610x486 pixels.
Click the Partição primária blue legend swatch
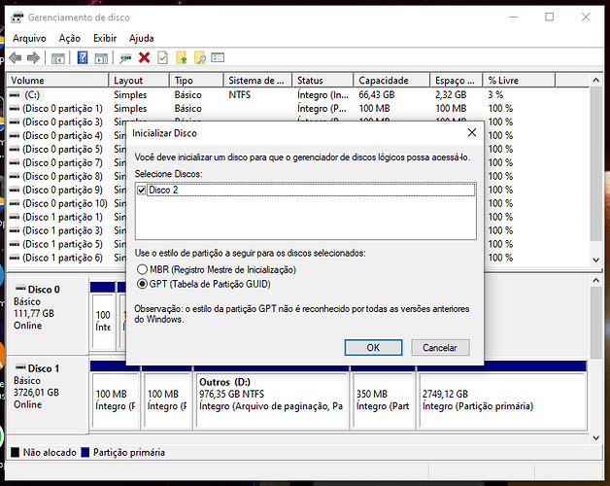pos(85,452)
